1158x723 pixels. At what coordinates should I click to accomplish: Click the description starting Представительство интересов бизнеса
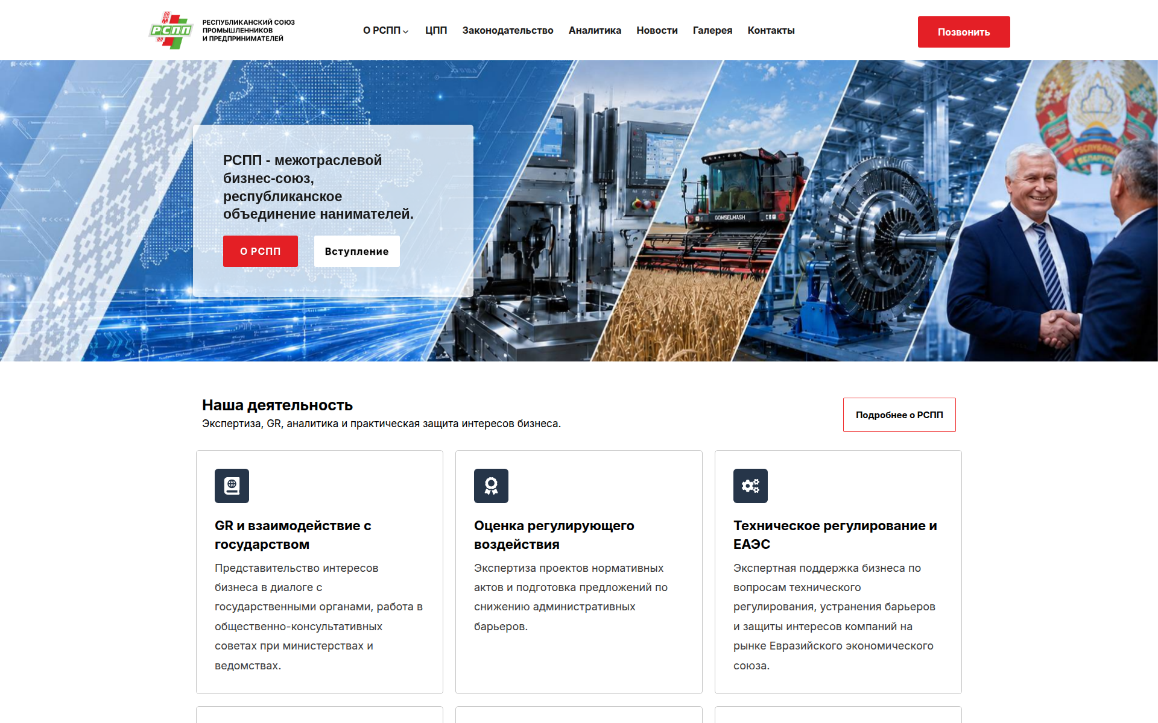(x=318, y=616)
